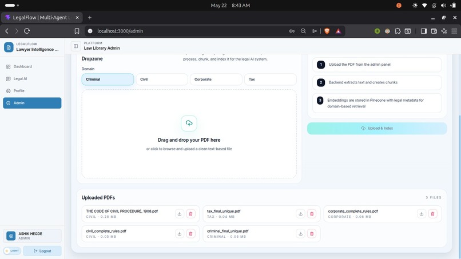
Task: Delete tax_final_unique.pdf
Action: [x=312, y=214]
